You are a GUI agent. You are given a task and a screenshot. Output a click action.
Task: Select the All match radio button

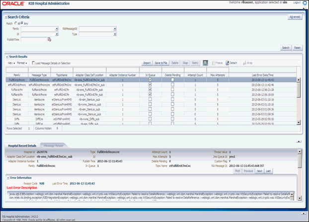point(16,23)
